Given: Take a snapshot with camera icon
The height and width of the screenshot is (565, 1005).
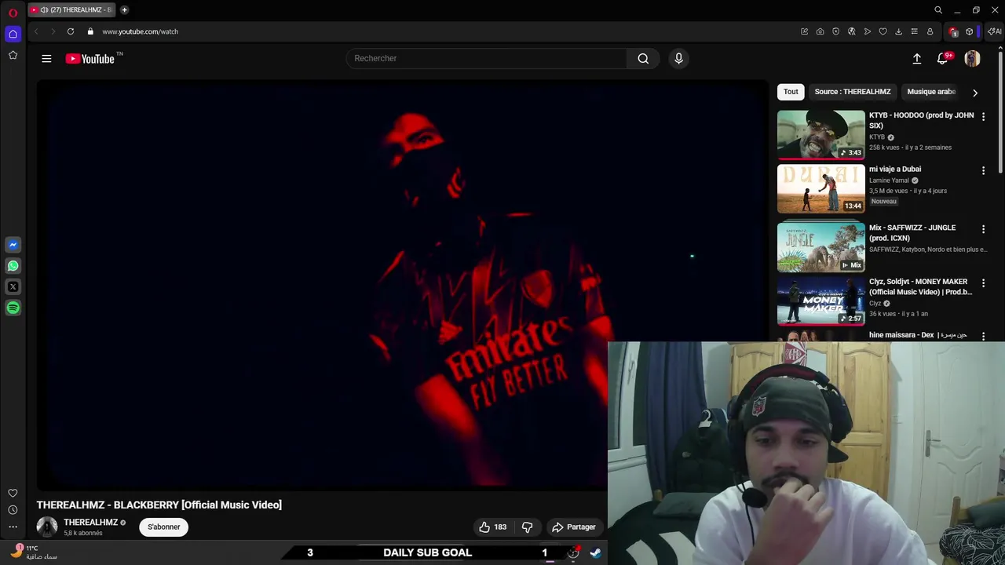Looking at the screenshot, I should 820,31.
